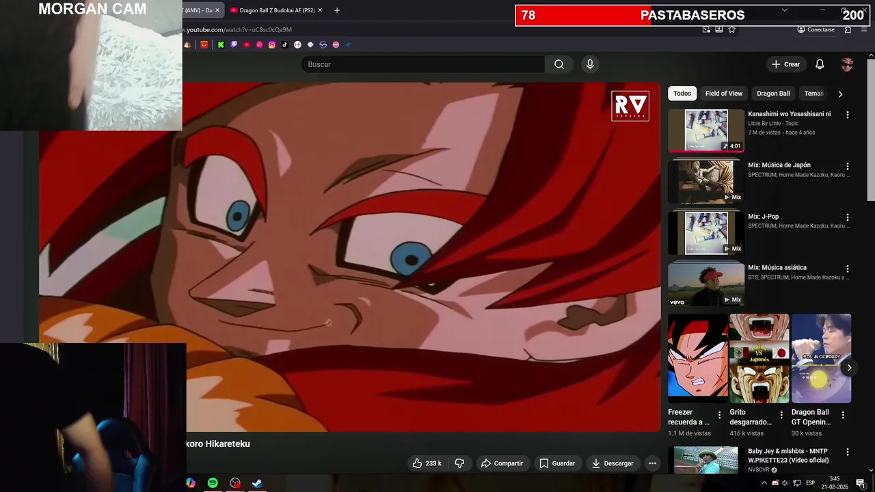Click the Compartir button
This screenshot has height=492, width=875.
click(x=502, y=463)
